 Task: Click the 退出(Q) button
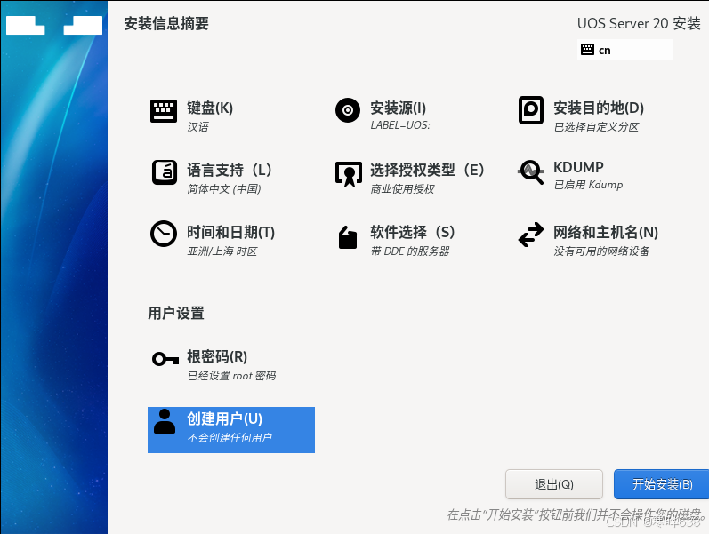pyautogui.click(x=554, y=484)
